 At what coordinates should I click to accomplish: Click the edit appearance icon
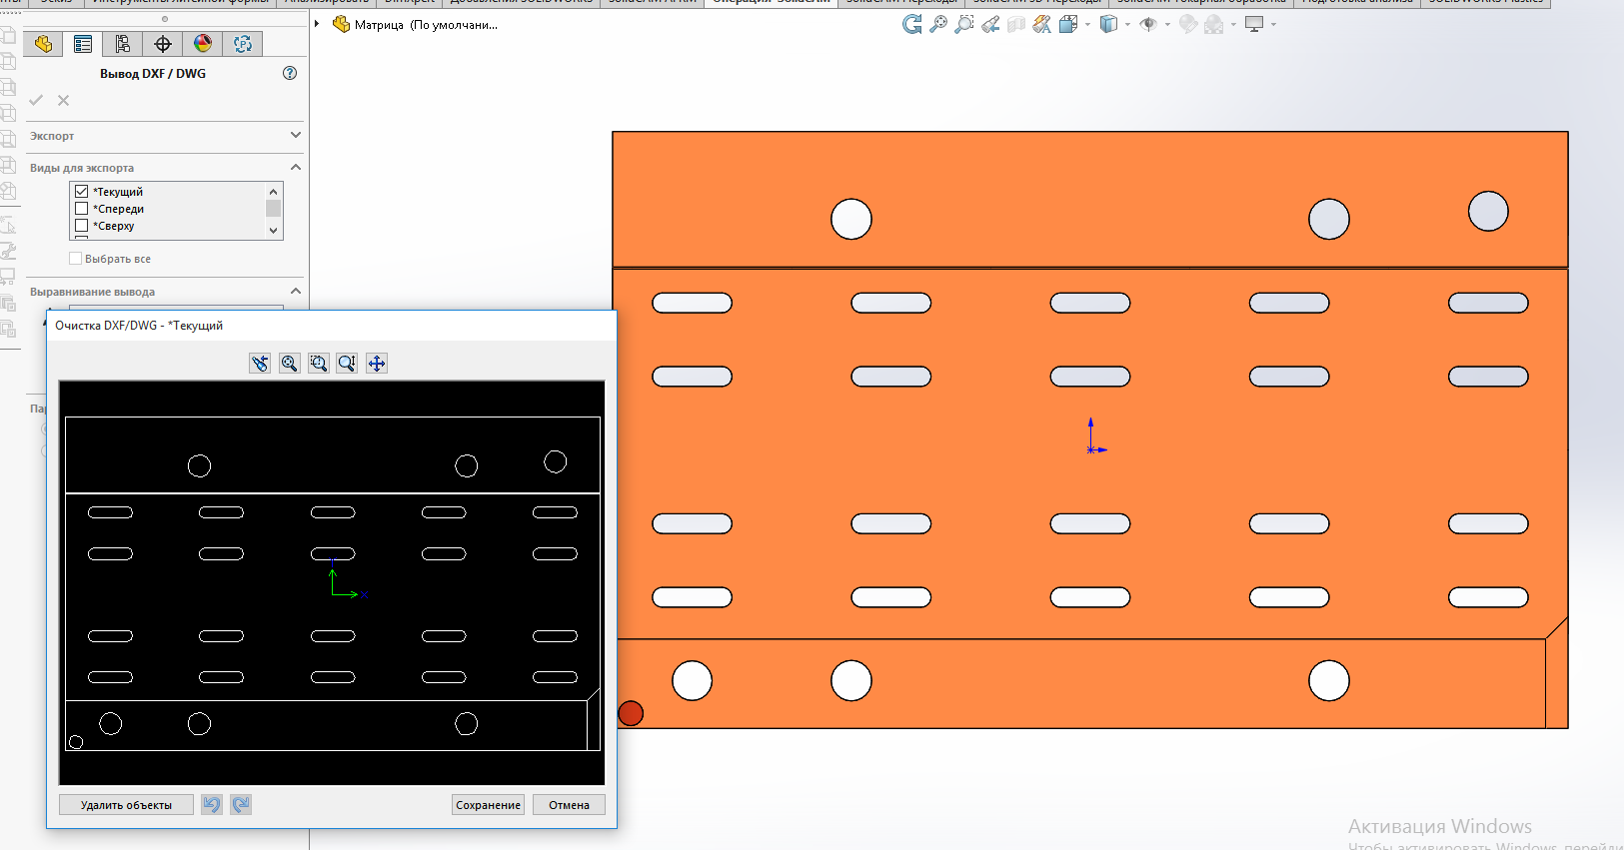click(1188, 25)
